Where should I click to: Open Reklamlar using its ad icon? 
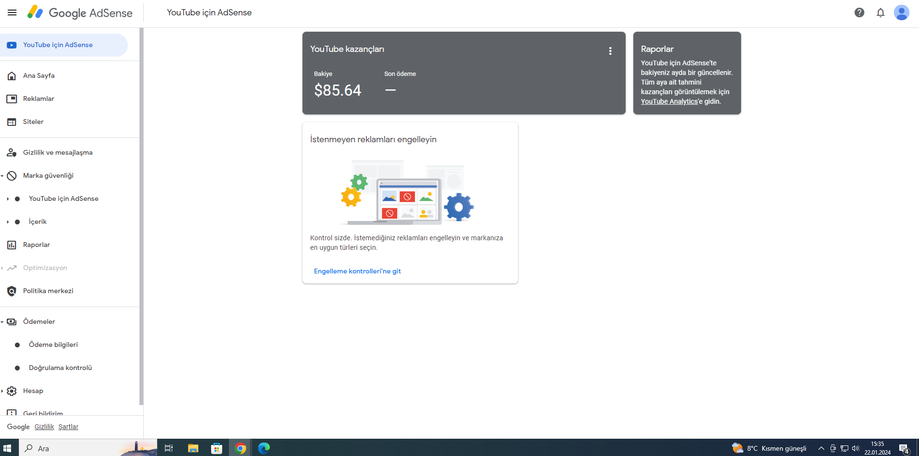(x=12, y=99)
